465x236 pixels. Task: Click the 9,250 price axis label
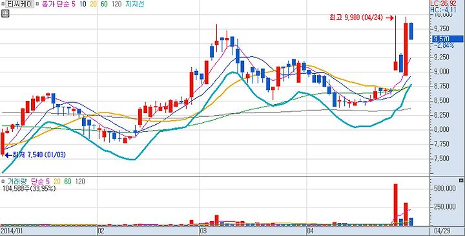(x=441, y=57)
